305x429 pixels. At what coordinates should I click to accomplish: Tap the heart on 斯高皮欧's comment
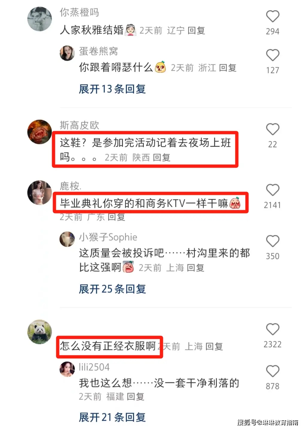coord(272,129)
